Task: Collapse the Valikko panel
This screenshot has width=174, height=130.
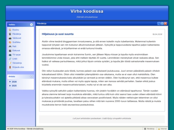Action: click(31, 25)
